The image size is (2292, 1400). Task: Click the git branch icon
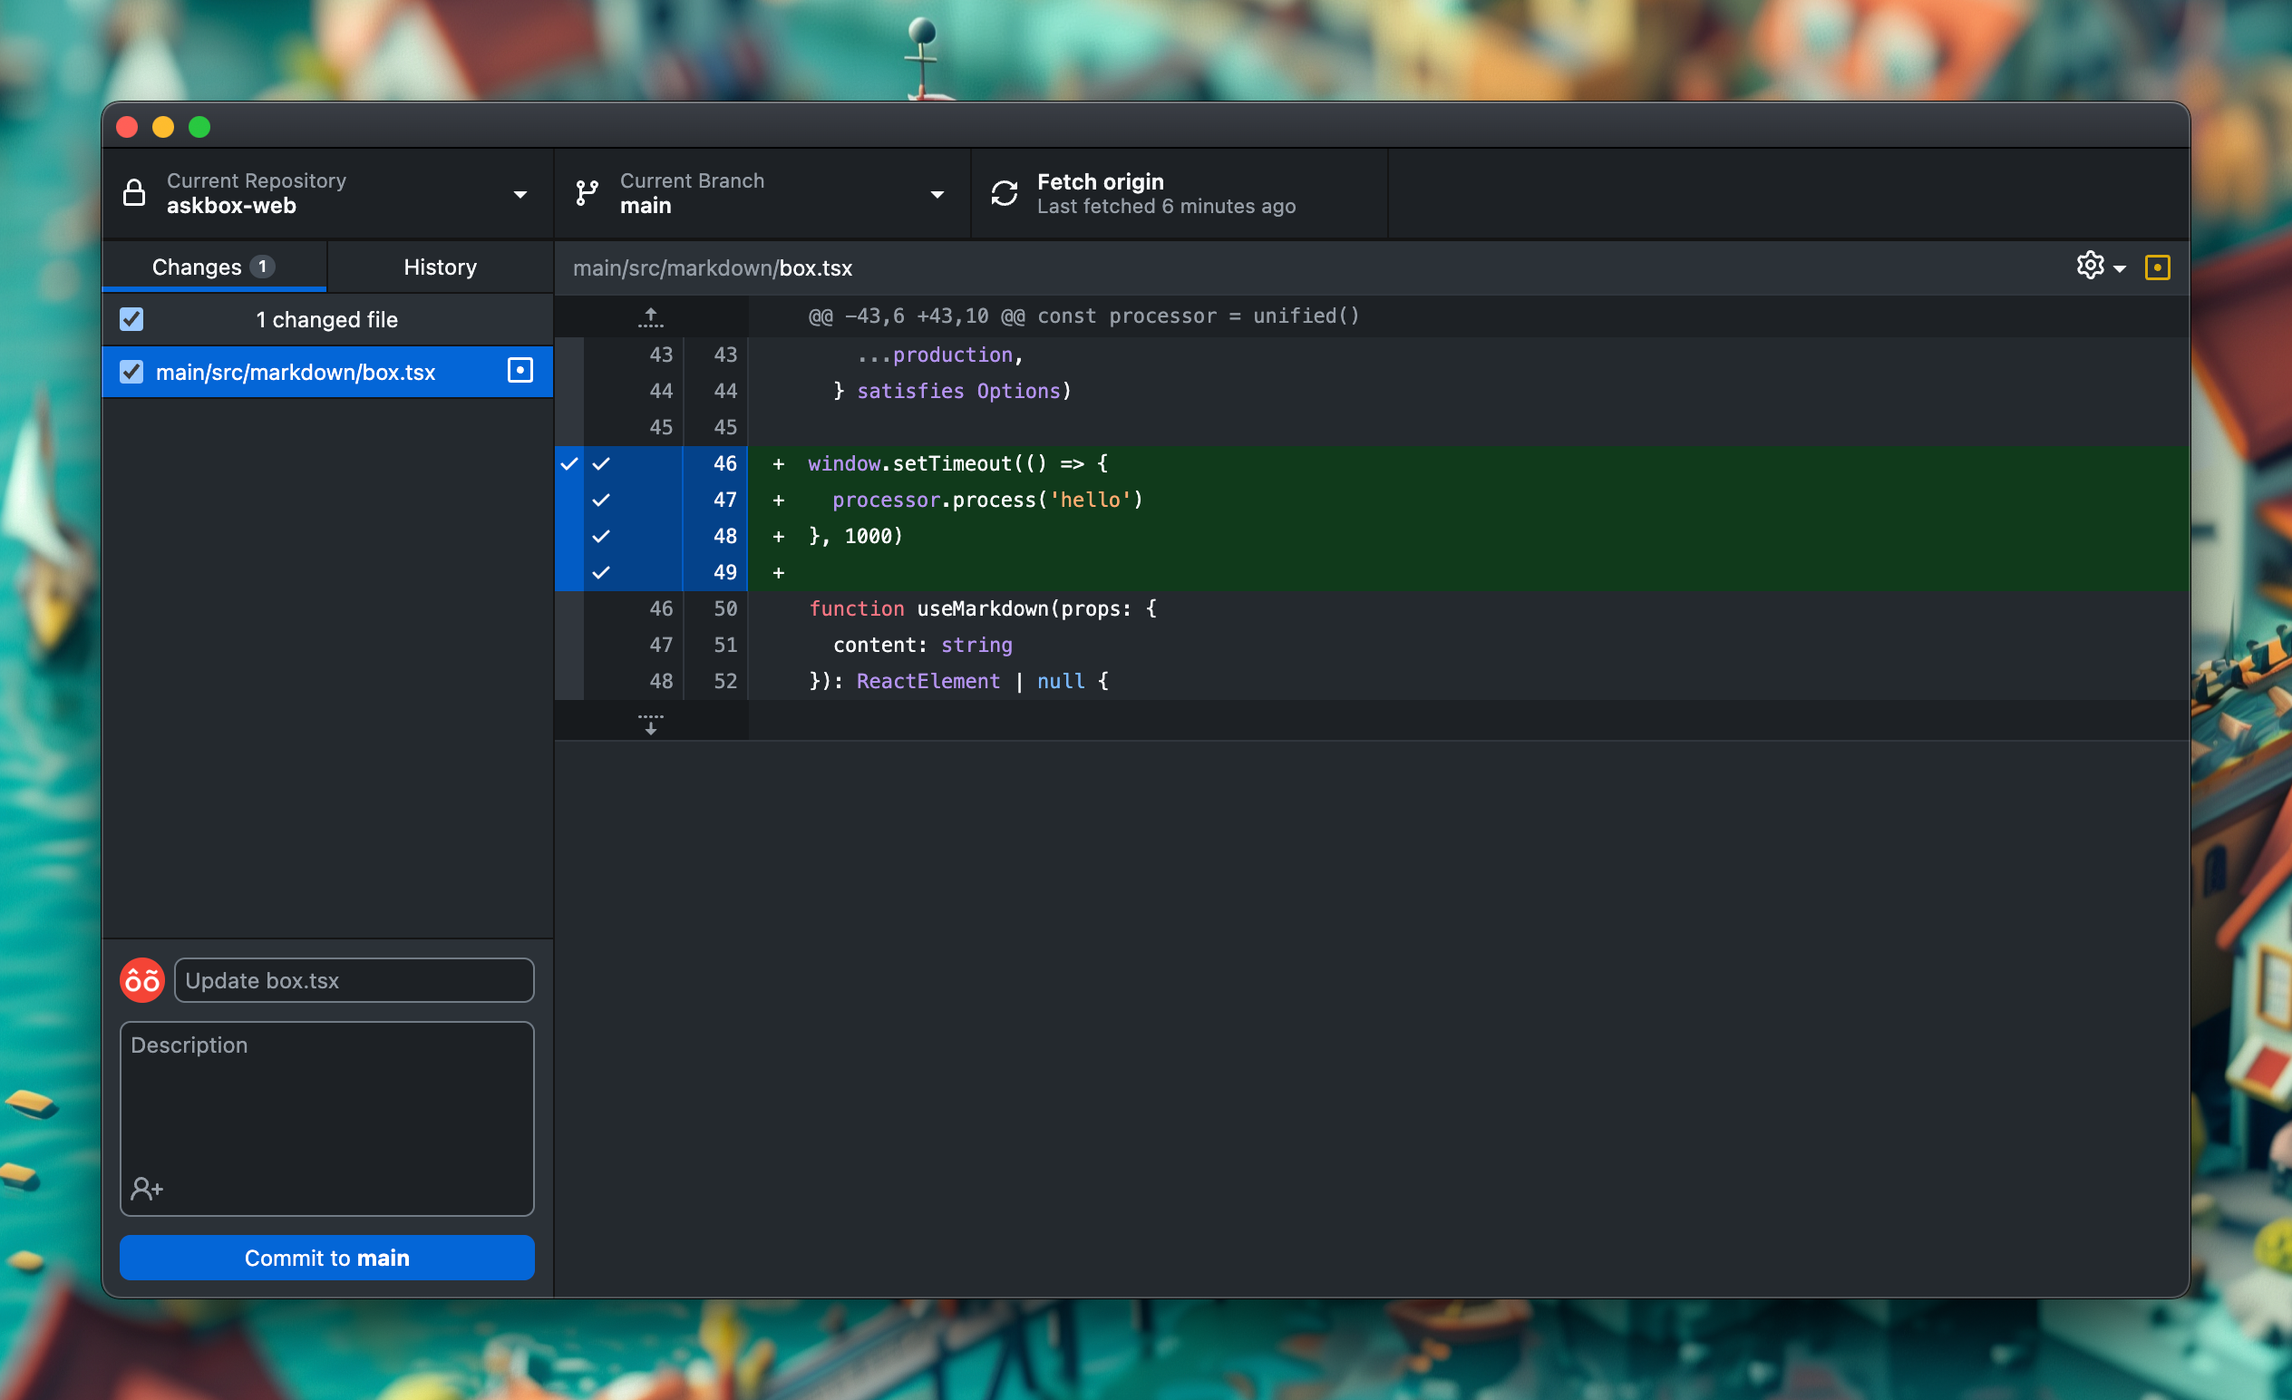tap(587, 193)
